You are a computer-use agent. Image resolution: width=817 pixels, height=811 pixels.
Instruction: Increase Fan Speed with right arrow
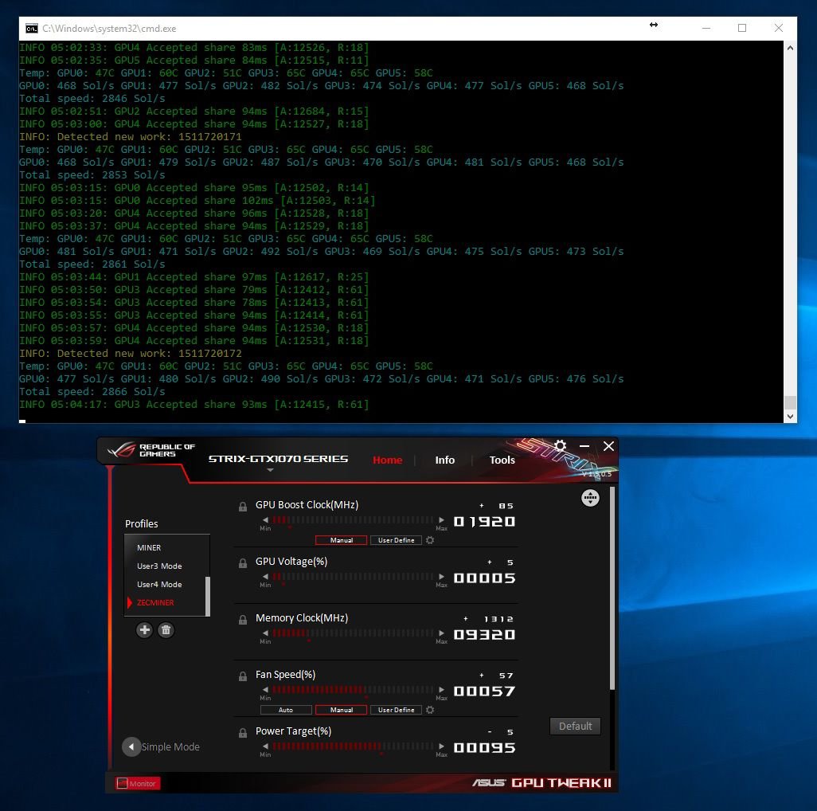441,690
